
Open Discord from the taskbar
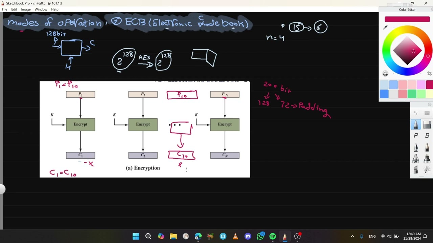coord(248,236)
